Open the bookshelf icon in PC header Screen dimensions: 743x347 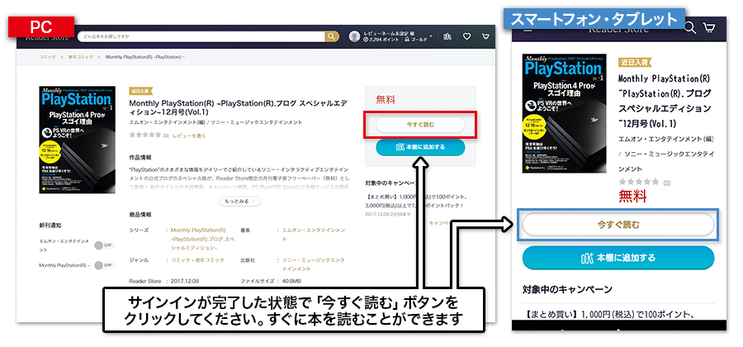(x=447, y=36)
